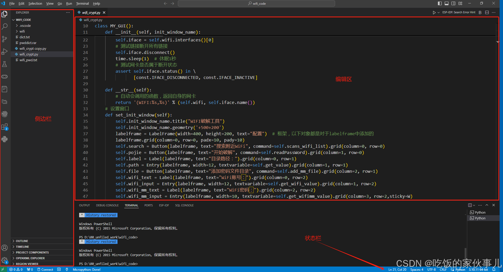
Task: Select the Python icon in the activity bar
Action: point(4,139)
